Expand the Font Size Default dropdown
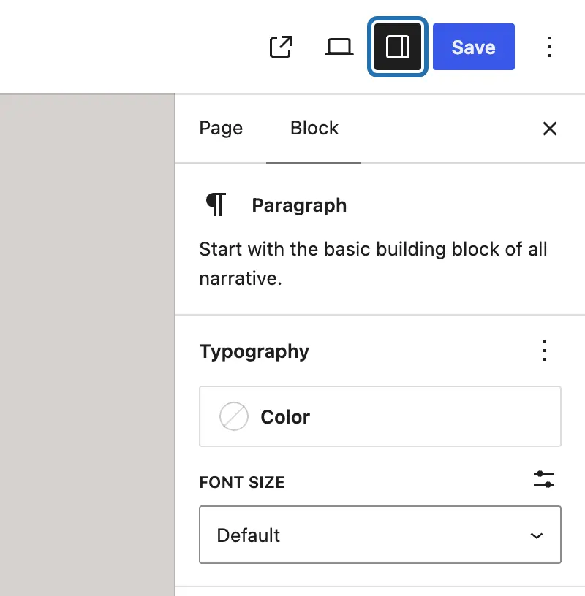This screenshot has width=585, height=596. coord(380,535)
